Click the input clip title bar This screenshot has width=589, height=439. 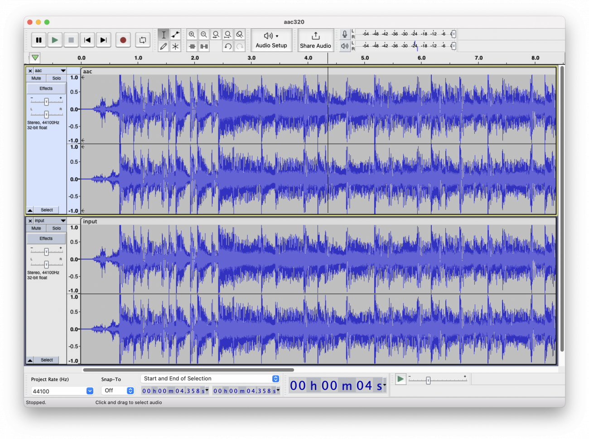(x=319, y=222)
